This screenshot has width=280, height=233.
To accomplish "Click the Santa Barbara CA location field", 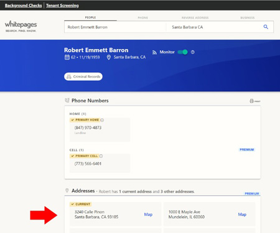I will tap(213, 27).
